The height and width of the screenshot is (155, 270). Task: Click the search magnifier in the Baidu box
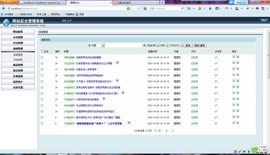(182, 8)
